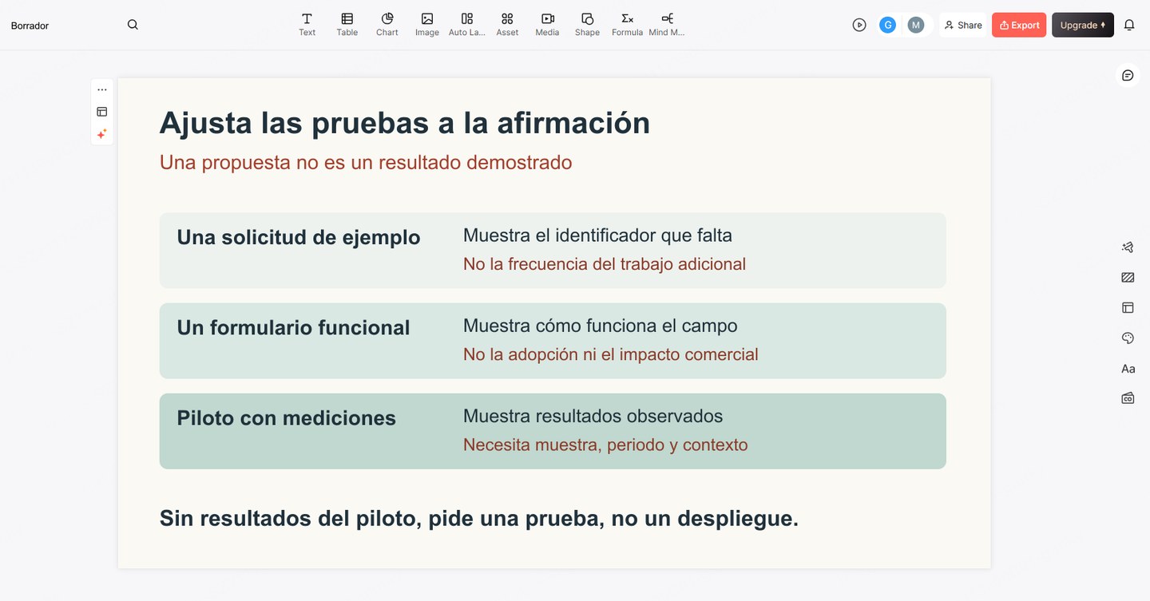
Task: Click the 'Piloto con mediciones' heading
Action: tap(287, 417)
